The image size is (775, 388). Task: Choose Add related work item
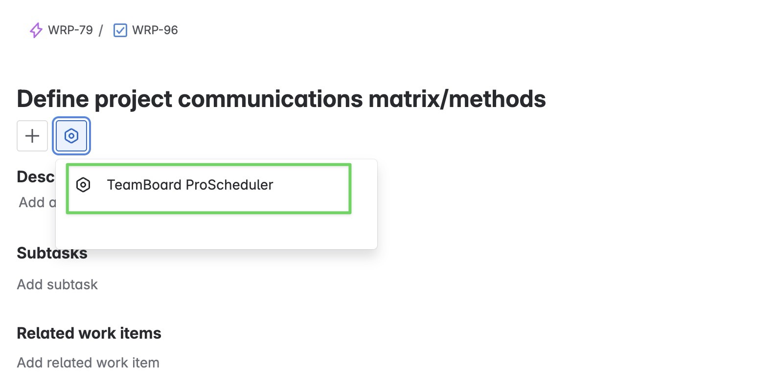[88, 363]
